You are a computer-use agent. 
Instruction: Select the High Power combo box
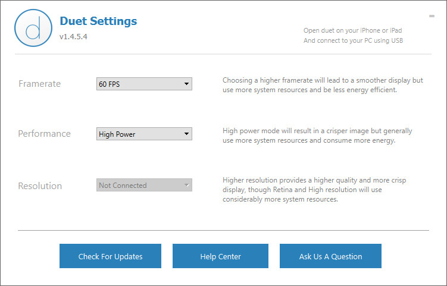pos(144,134)
